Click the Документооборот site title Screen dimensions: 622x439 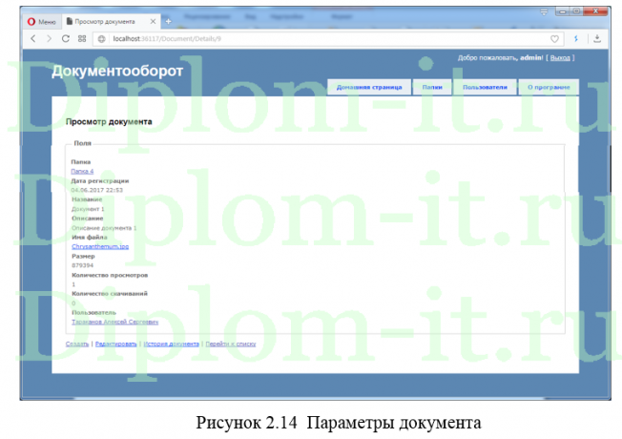[x=117, y=71]
